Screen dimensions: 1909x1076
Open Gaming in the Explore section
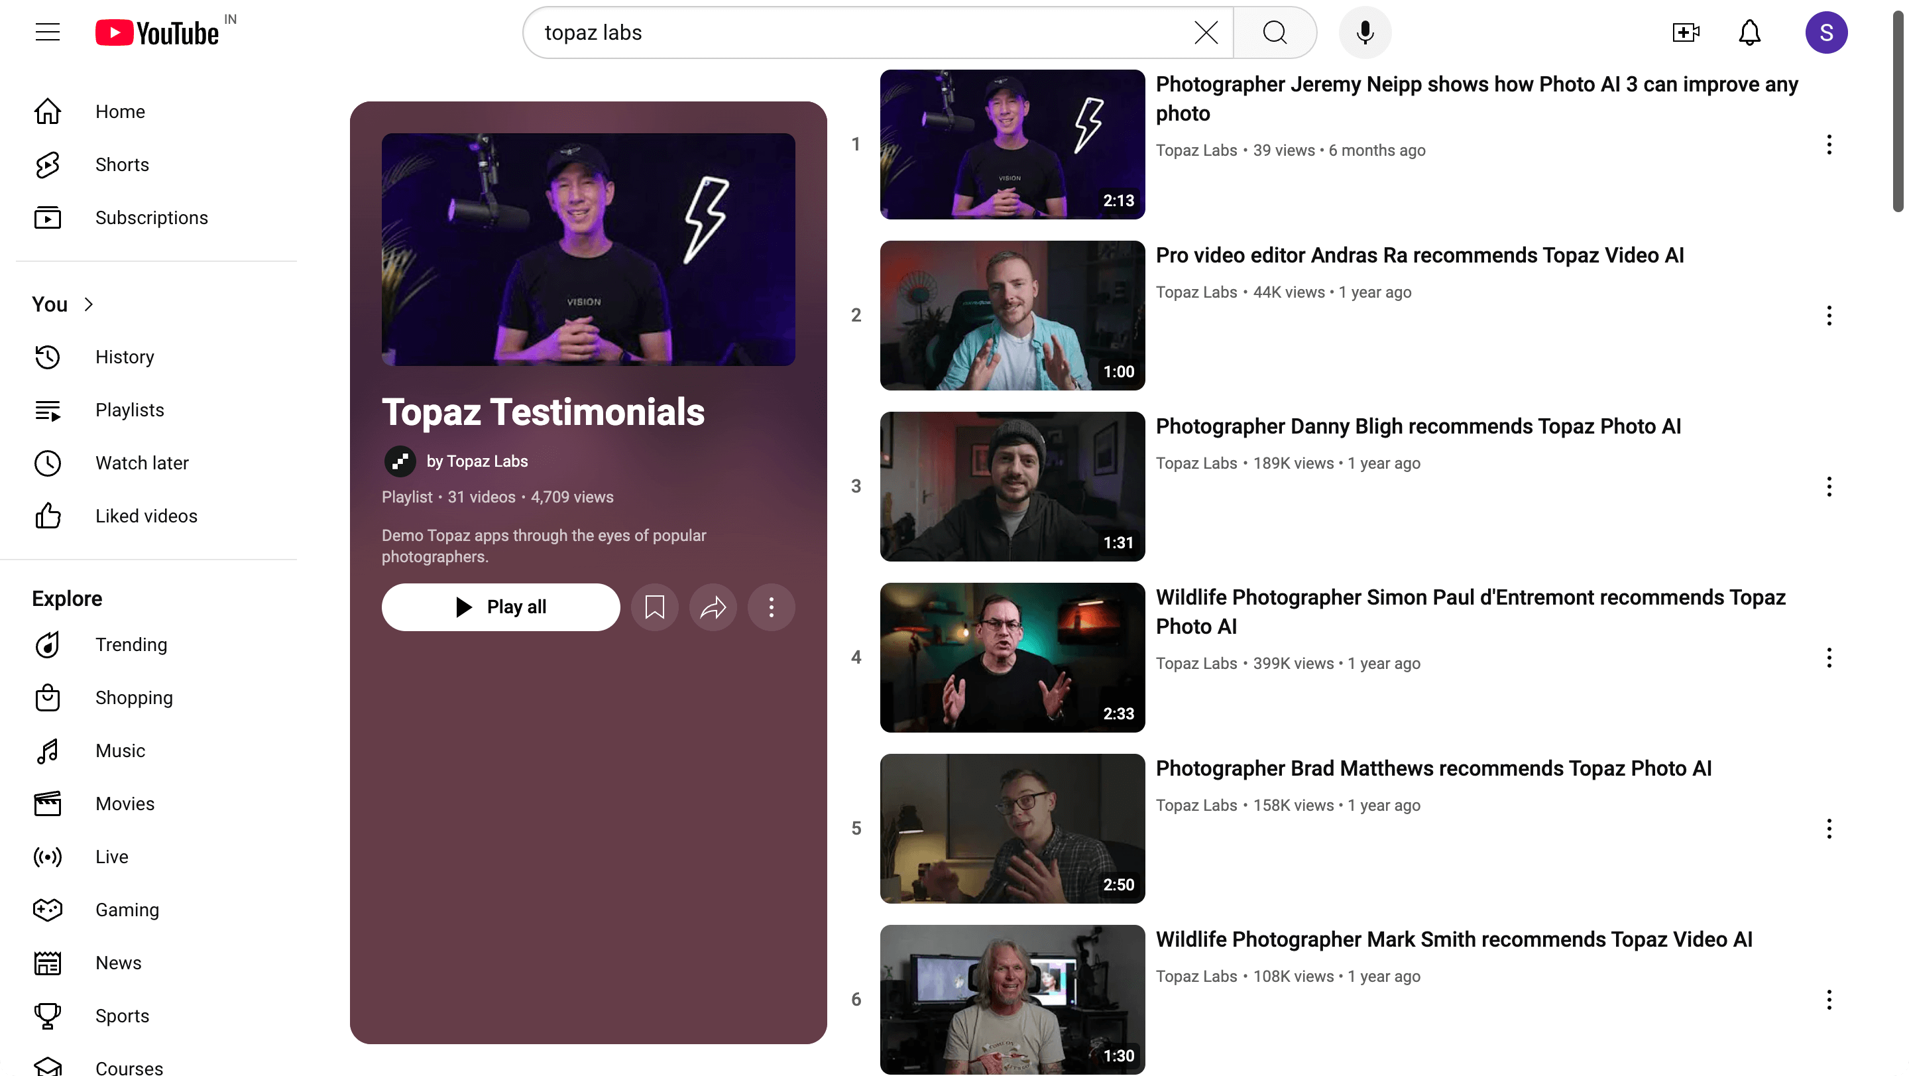point(127,910)
